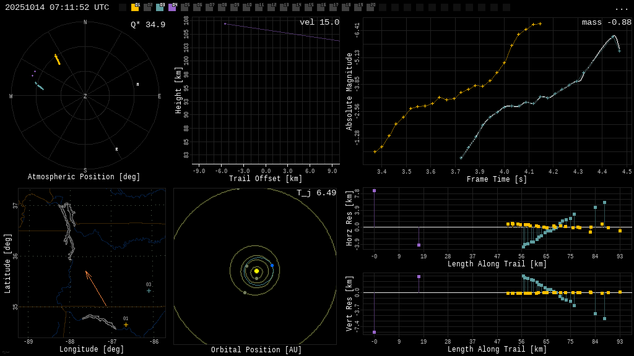Click the yellow station 01 marker on map
The width and height of the screenshot is (634, 356).
pyautogui.click(x=126, y=324)
